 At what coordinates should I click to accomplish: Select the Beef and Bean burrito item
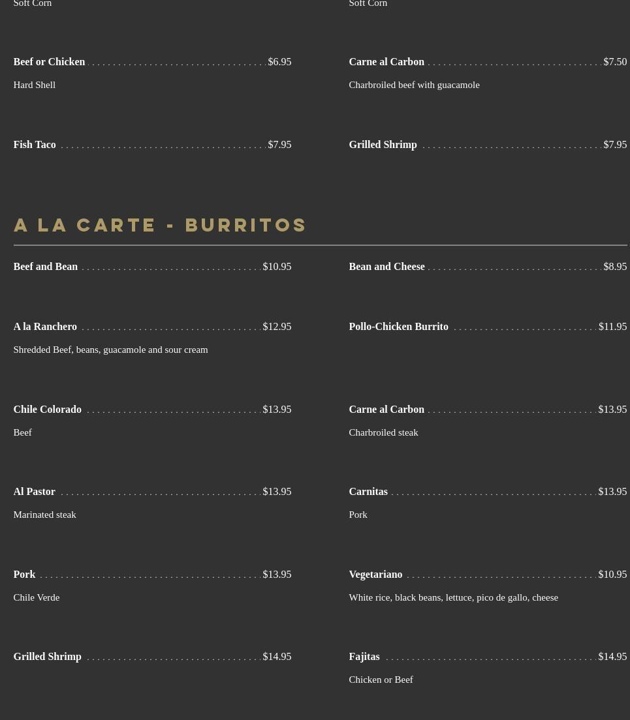point(46,267)
